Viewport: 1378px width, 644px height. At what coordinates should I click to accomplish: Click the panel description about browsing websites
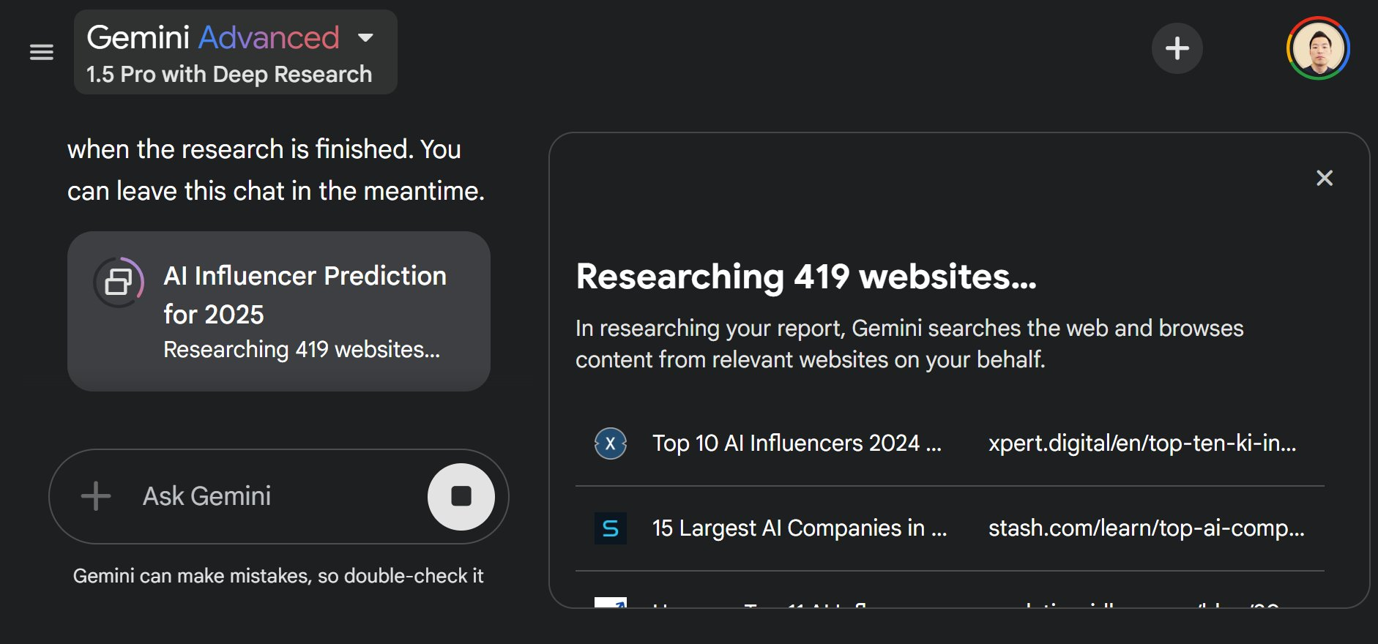click(909, 344)
